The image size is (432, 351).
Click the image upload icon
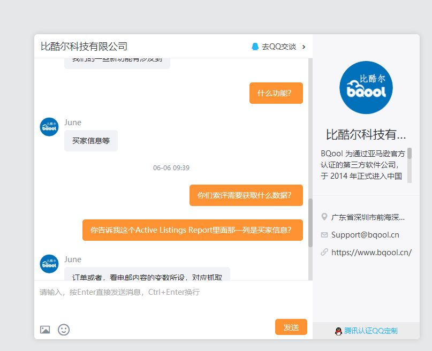click(x=45, y=330)
